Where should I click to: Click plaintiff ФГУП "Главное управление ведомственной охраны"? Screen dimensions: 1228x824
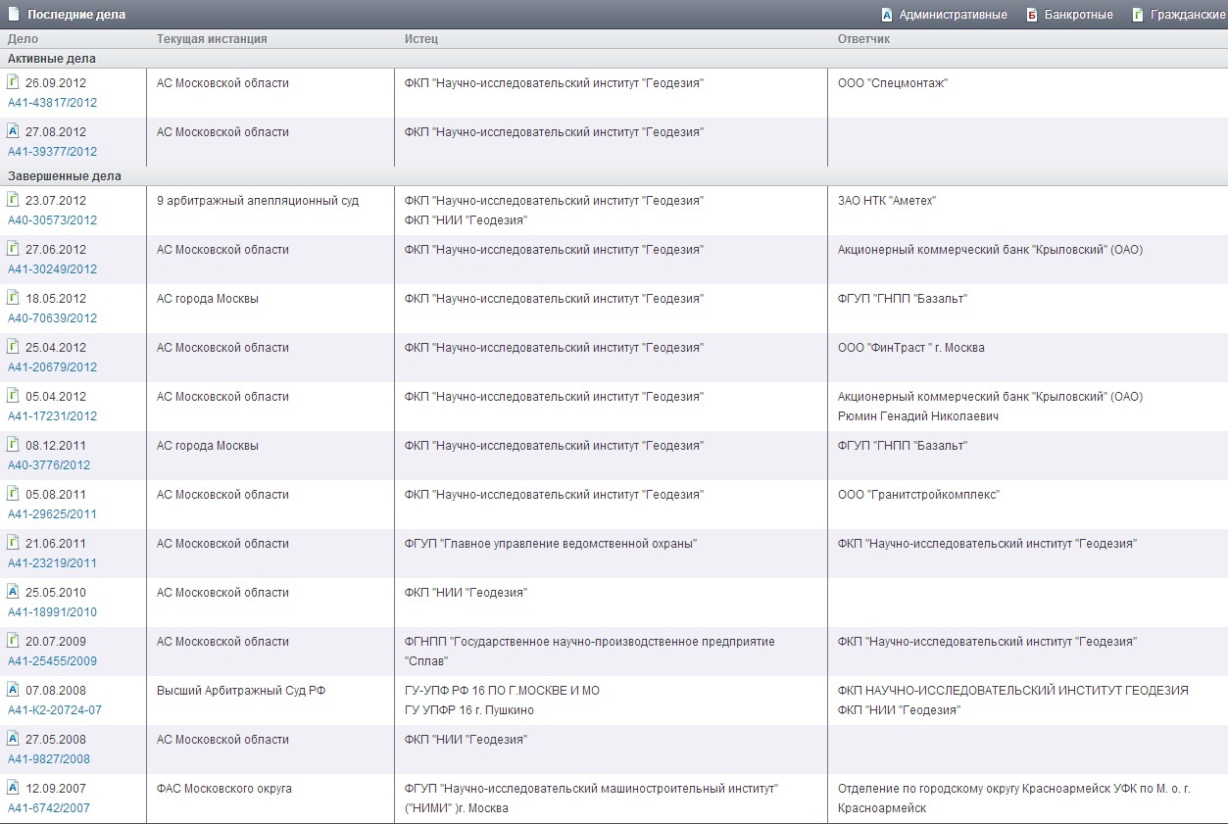click(x=551, y=544)
